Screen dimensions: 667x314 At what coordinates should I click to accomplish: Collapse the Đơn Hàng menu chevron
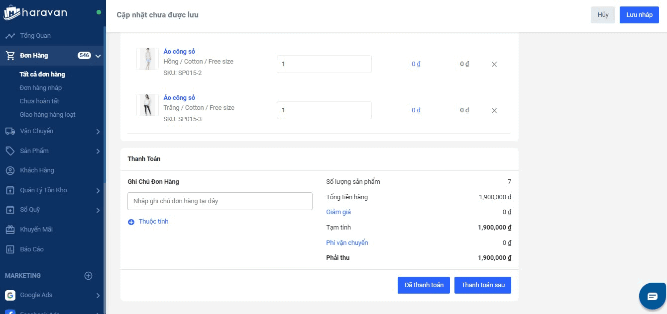[98, 56]
